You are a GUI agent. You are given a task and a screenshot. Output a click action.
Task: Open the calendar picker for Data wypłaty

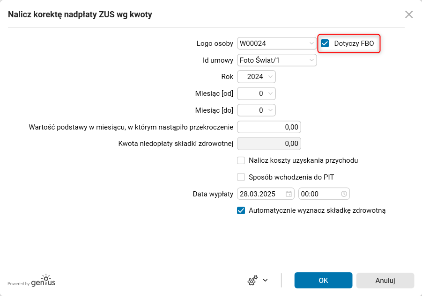(x=289, y=194)
